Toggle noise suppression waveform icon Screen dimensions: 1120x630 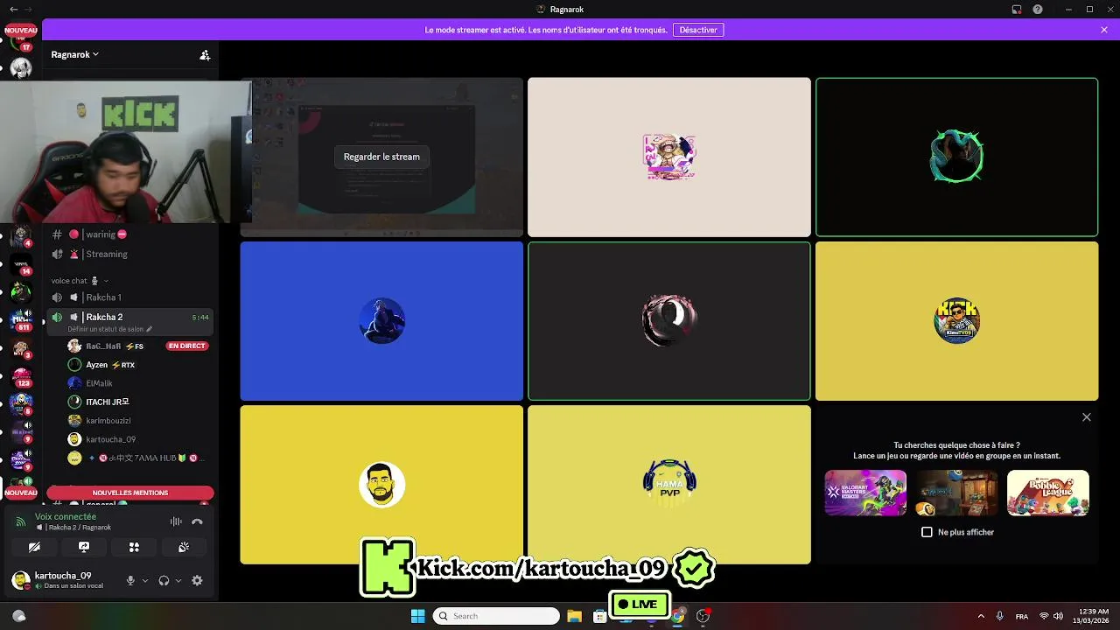[176, 521]
